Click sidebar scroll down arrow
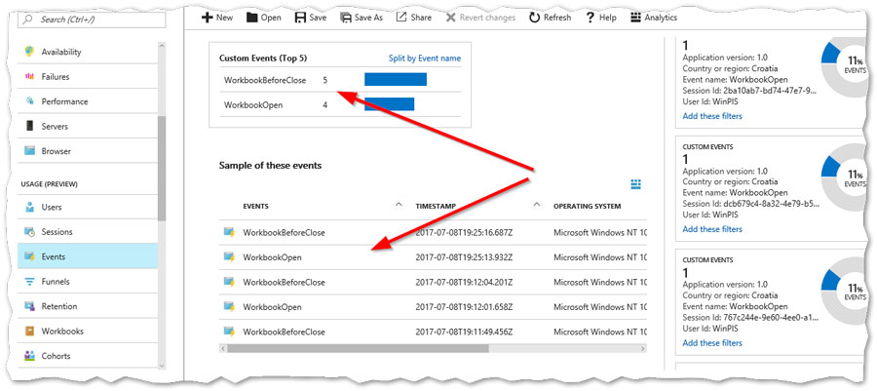Viewport: 877px width, 391px height. click(162, 366)
